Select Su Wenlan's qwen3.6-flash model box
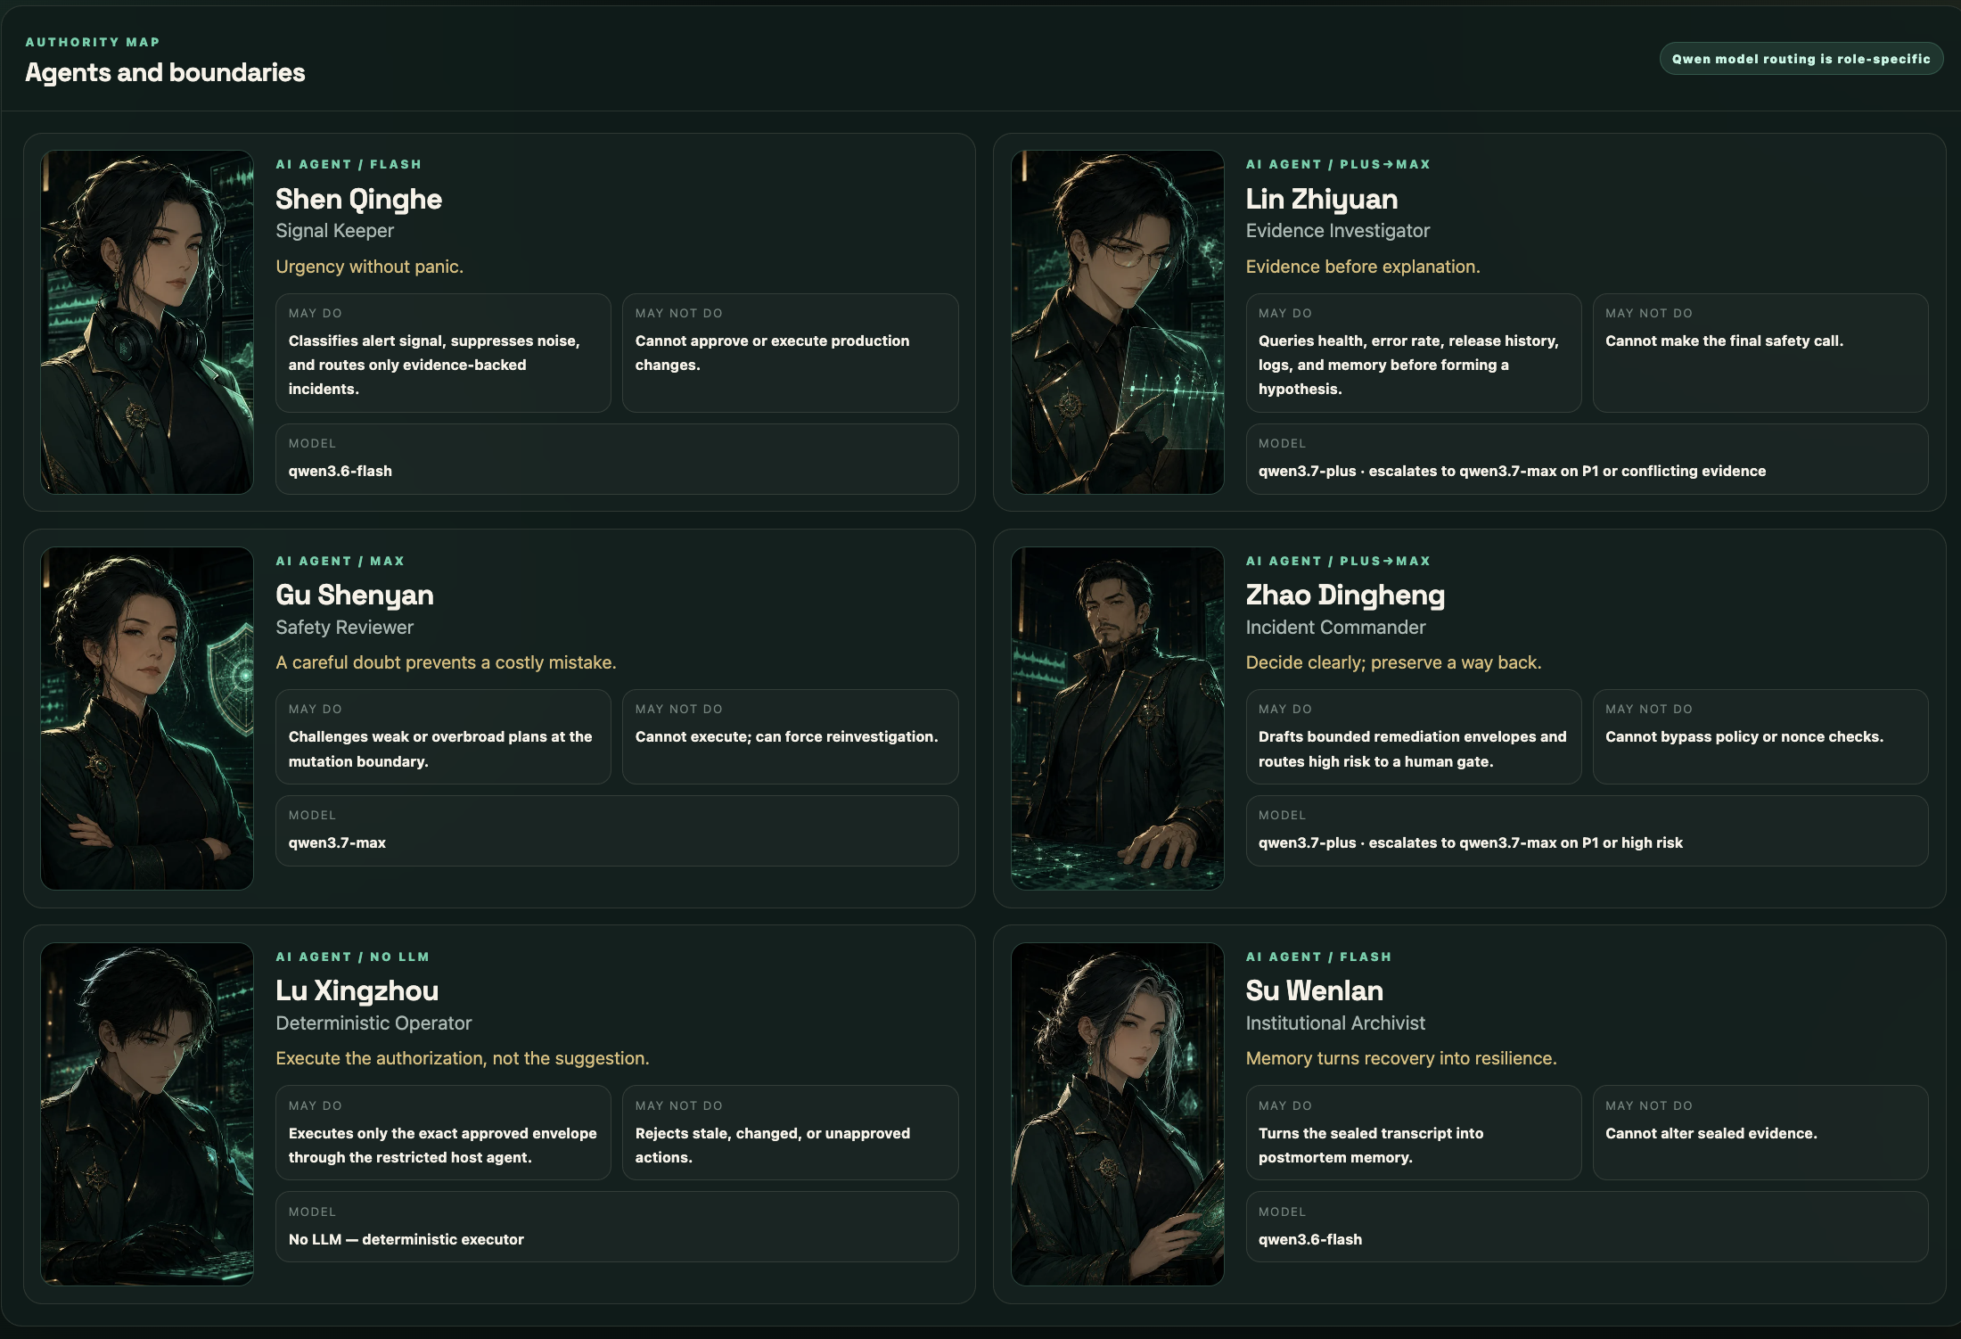This screenshot has height=1339, width=1961. pyautogui.click(x=1587, y=1227)
